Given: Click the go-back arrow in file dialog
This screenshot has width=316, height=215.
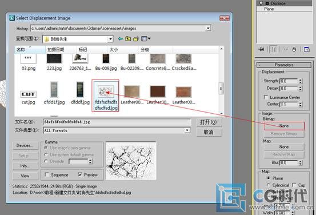Looking at the screenshot, I should tap(121, 38).
